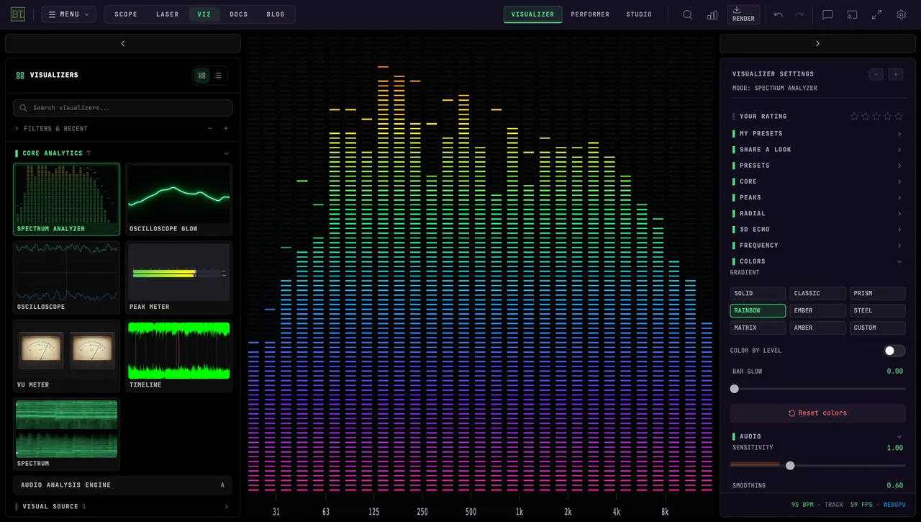Click the undo arrow icon
Viewport: 921px width, 522px height.
point(779,14)
